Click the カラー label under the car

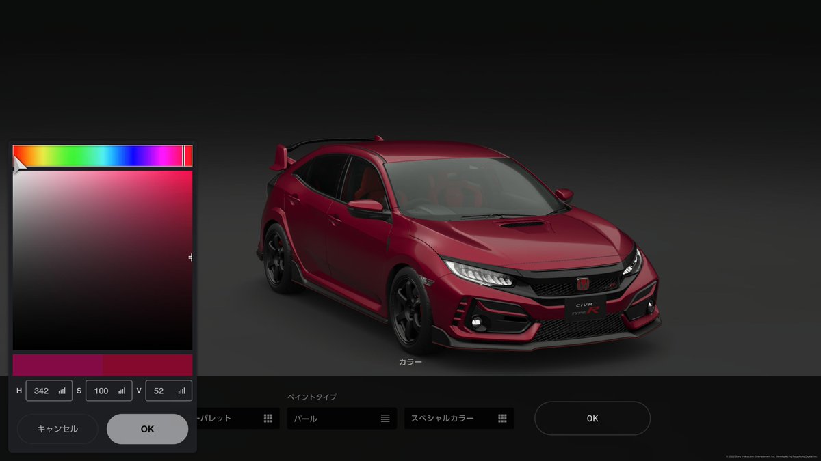[410, 362]
